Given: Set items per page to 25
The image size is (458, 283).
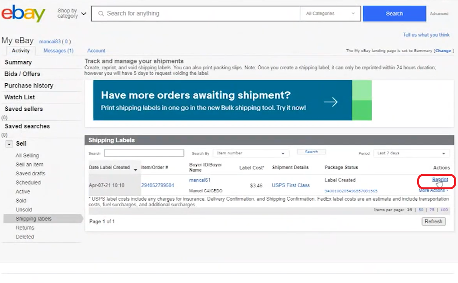Looking at the screenshot, I should tap(409, 210).
